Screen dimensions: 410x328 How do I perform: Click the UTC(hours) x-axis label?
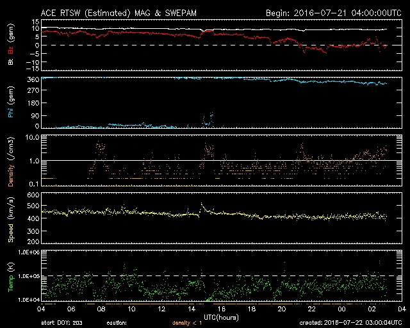click(222, 316)
